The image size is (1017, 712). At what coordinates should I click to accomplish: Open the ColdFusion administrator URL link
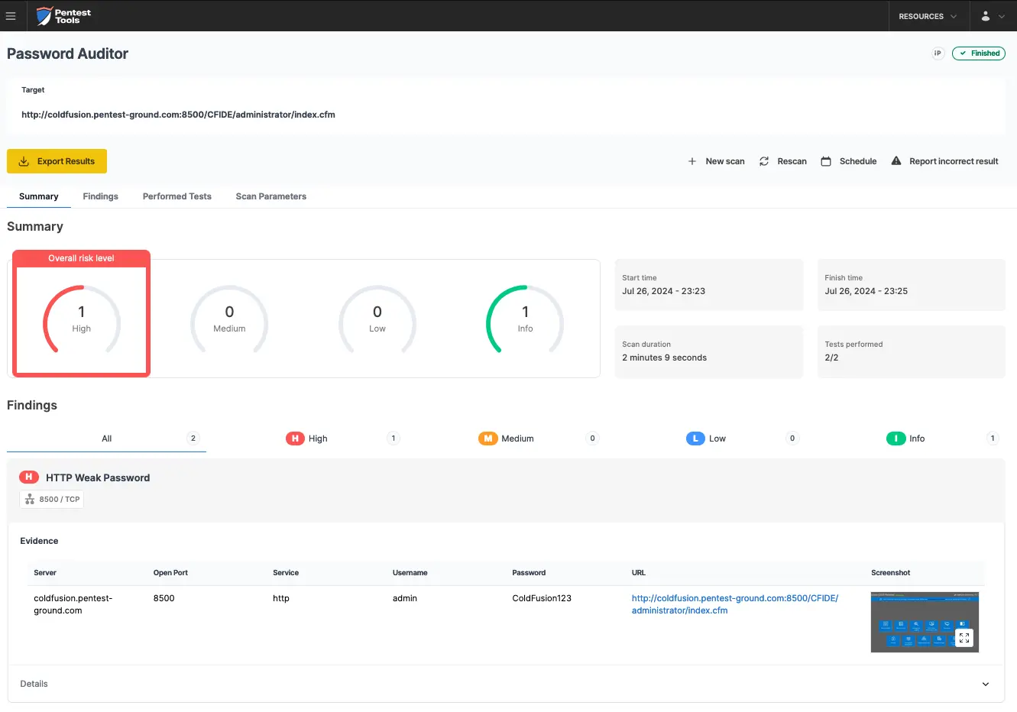[x=735, y=604]
